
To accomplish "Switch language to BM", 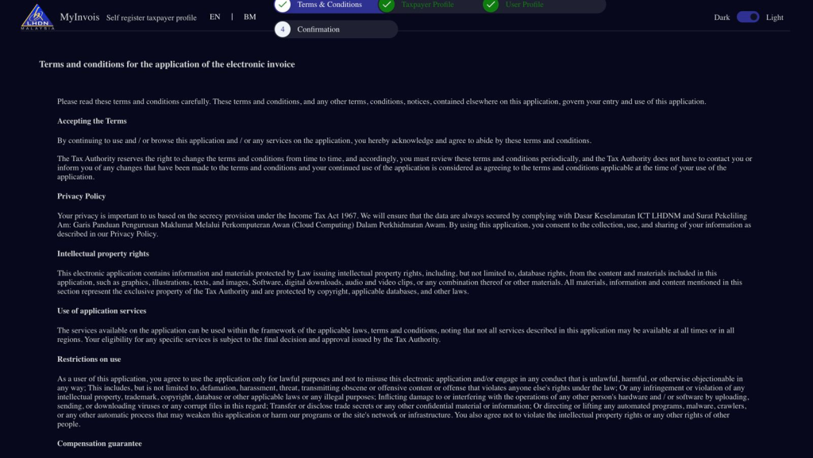I will (x=250, y=17).
